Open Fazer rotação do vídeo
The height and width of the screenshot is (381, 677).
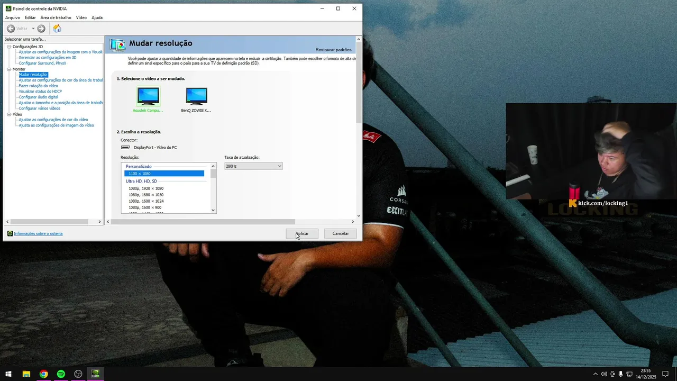pyautogui.click(x=38, y=86)
